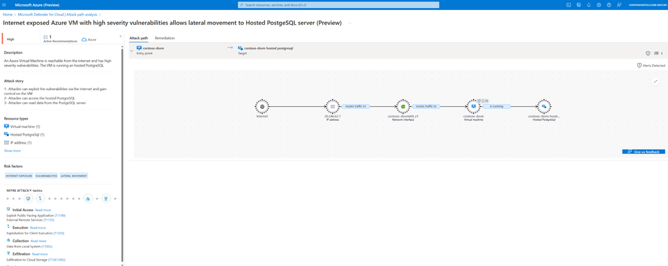Viewport: 668px width, 266px height.
Task: Click the recommendations list icon in path header
Action: tap(656, 53)
